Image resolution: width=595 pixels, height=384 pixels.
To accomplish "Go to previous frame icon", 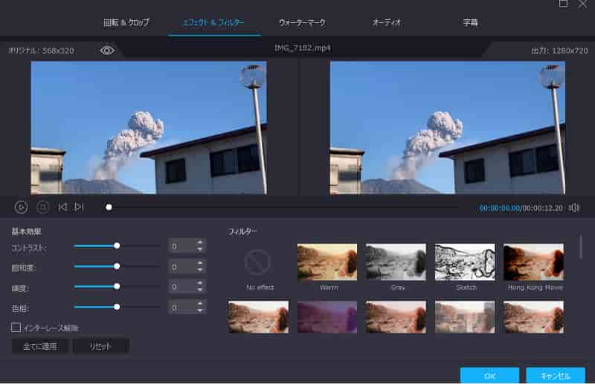I will pos(62,207).
